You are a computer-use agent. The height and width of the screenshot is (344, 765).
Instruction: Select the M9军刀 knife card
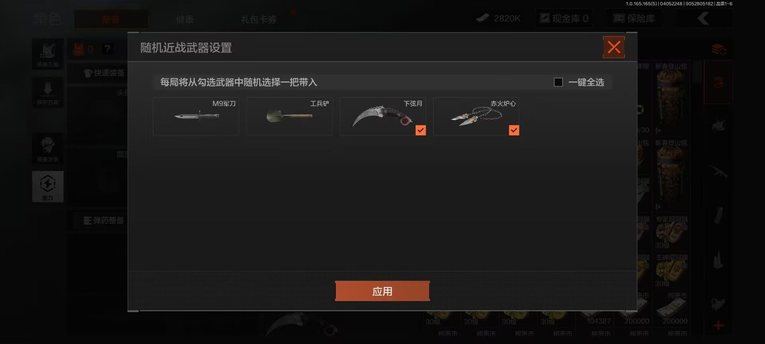(x=196, y=116)
